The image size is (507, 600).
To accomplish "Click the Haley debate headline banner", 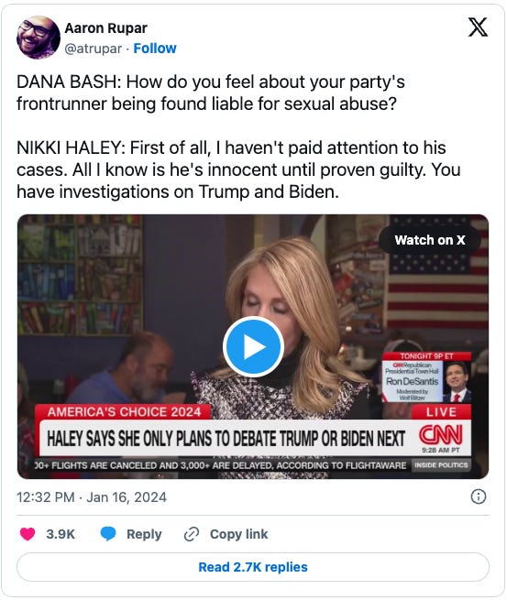I will 226,439.
